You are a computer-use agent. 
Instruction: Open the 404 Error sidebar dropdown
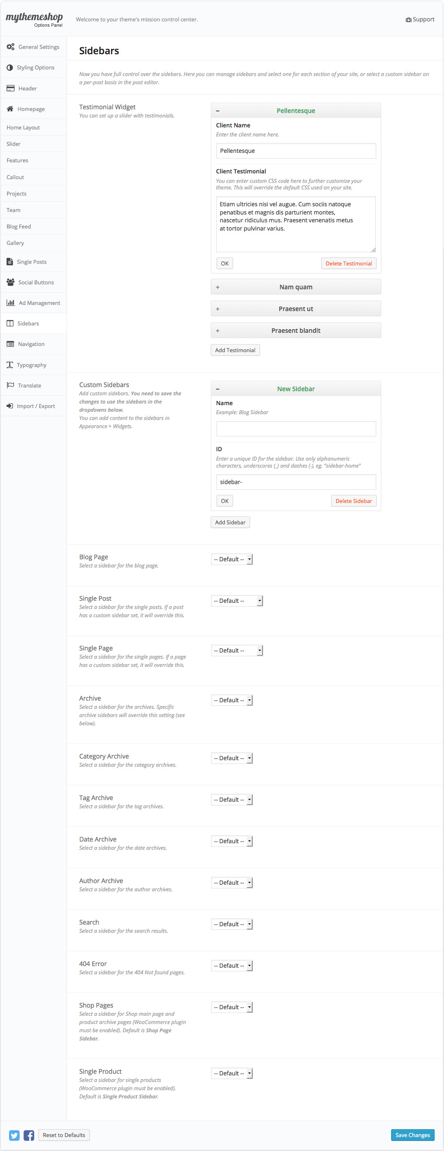(232, 966)
